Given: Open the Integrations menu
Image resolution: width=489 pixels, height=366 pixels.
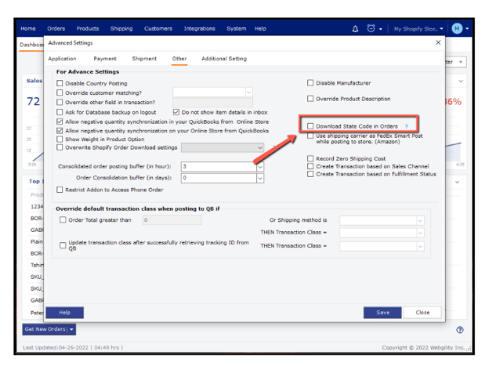Looking at the screenshot, I should click(x=199, y=29).
